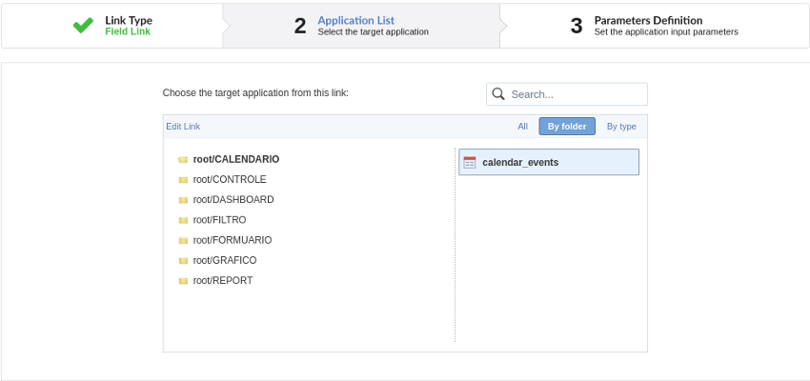Show applications in root/REPORT

[223, 281]
